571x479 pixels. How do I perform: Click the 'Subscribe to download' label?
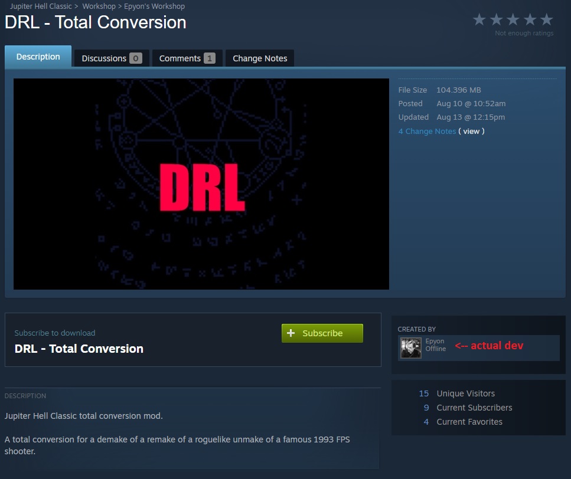[55, 333]
